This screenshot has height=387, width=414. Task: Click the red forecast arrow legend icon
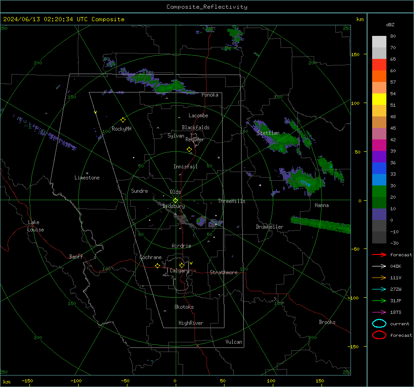tap(379, 254)
